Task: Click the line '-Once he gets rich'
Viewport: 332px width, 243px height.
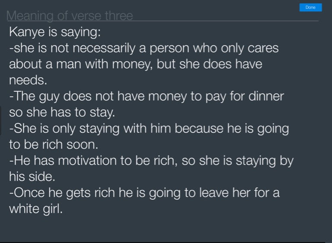Action: pos(144,193)
